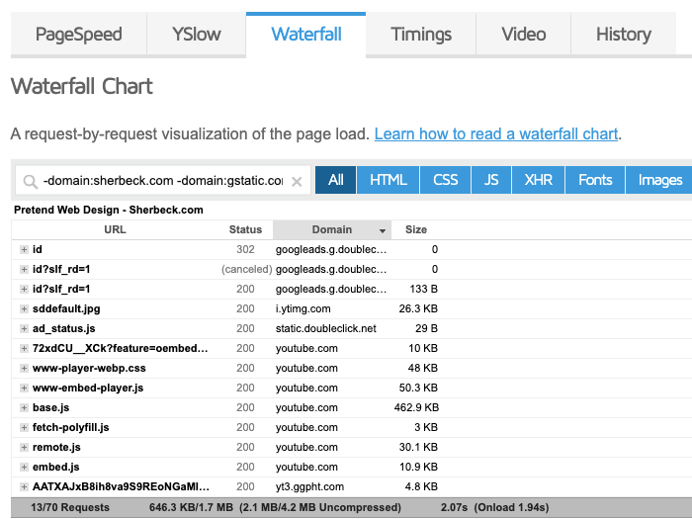Viewport: 692px width, 519px height.
Task: Click the (canceled) status cell
Action: (247, 269)
